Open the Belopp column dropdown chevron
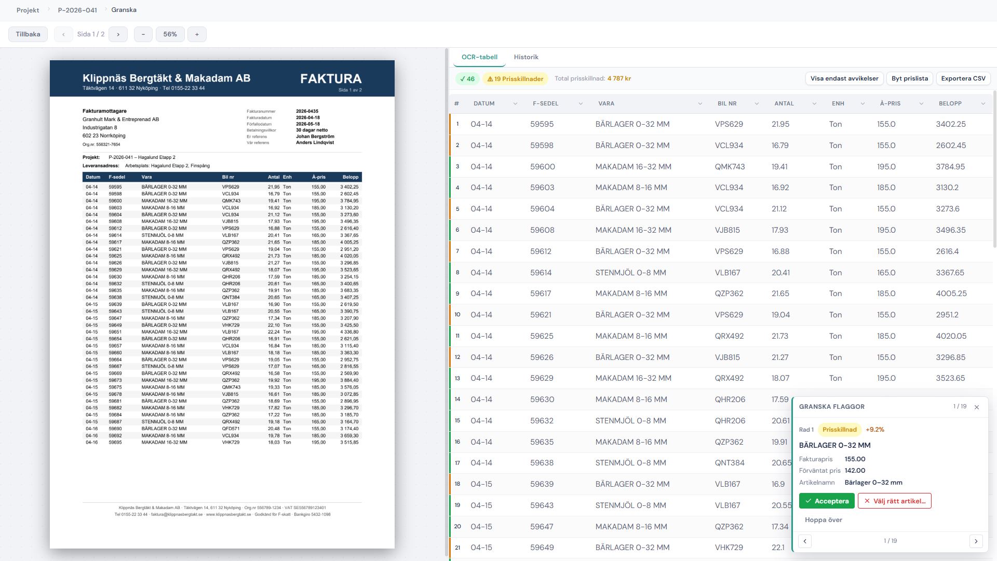Viewport: 997px width, 561px height. click(983, 104)
